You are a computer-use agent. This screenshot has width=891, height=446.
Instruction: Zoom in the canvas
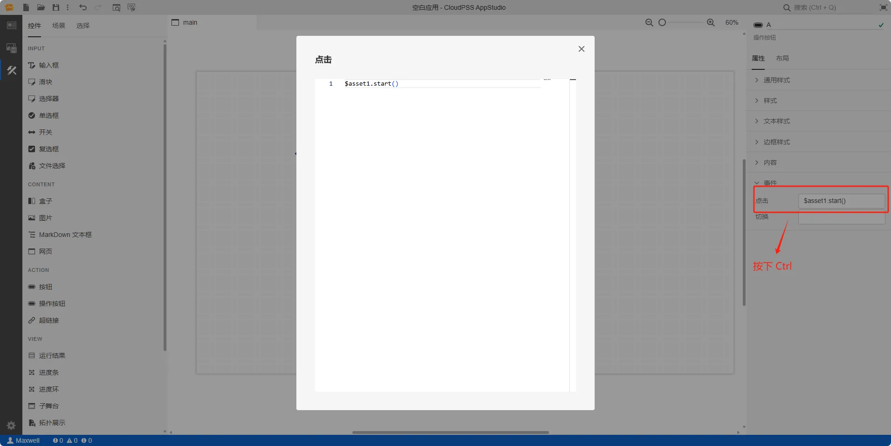tap(711, 22)
